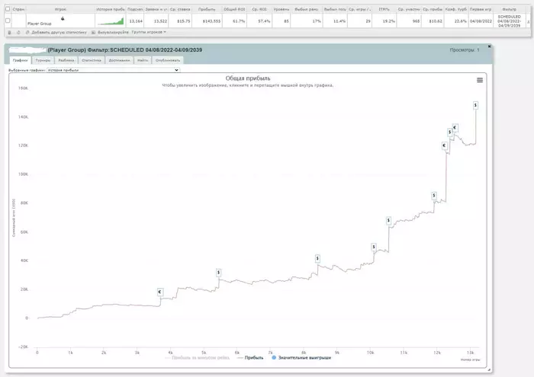This screenshot has width=534, height=377.
Task: Expand the Группы игроков menu
Action: pos(149,32)
